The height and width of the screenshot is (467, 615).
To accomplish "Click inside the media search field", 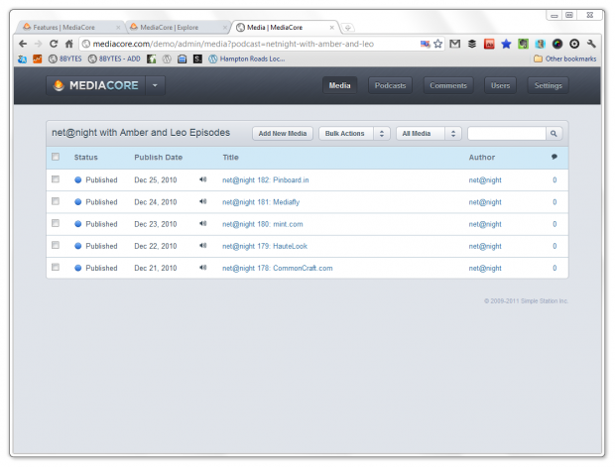I will click(507, 134).
